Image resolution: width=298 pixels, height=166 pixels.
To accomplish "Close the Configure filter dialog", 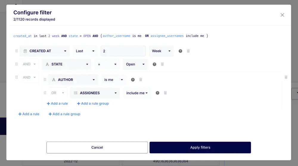I will pos(282,15).
